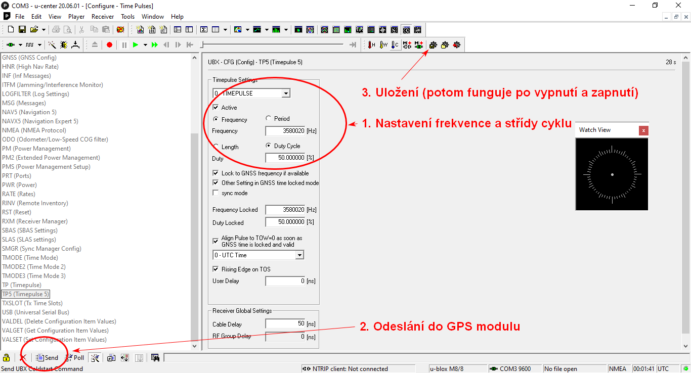Click the debug bug icon in the toolbar
This screenshot has height=373, width=691.
63,45
